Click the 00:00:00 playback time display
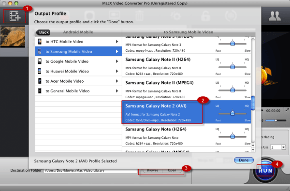 pos(273,111)
